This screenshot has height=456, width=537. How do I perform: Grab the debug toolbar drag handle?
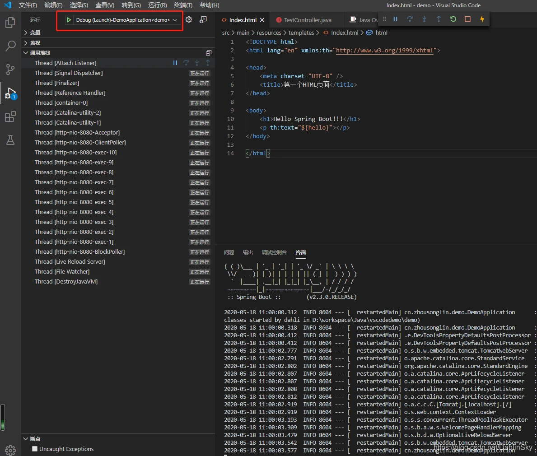pos(385,19)
